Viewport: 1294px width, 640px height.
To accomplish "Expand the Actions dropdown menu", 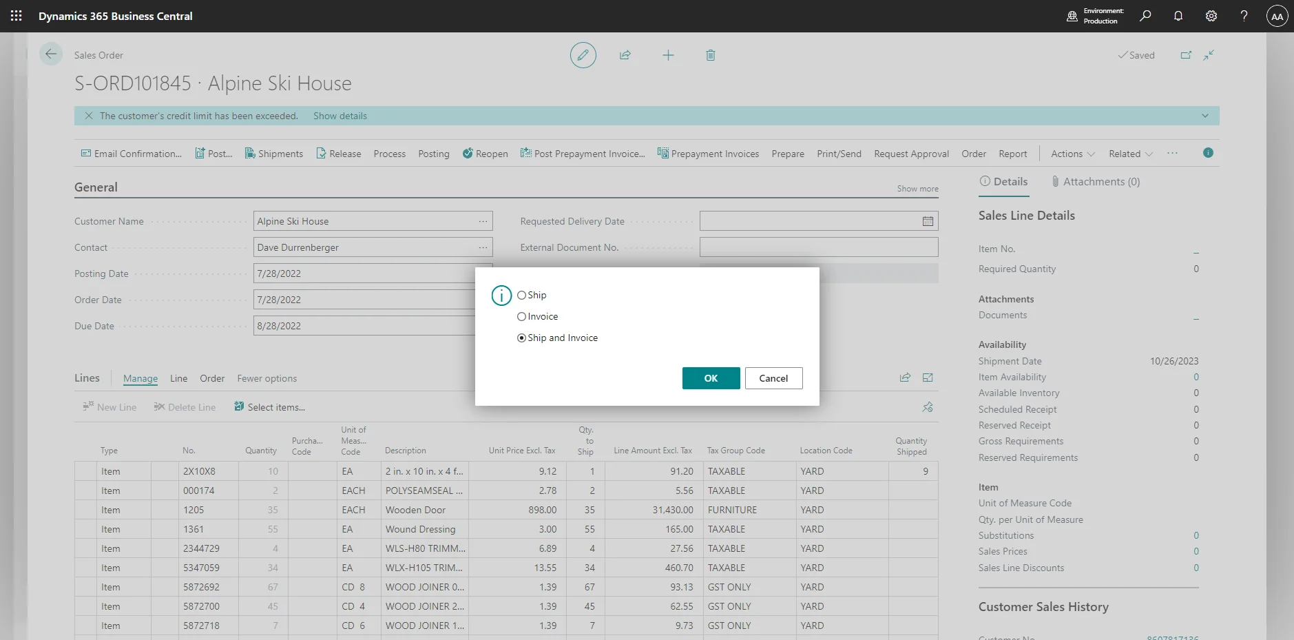I will 1072,154.
